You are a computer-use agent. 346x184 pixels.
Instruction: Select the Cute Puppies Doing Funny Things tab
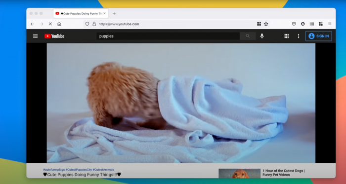point(81,13)
